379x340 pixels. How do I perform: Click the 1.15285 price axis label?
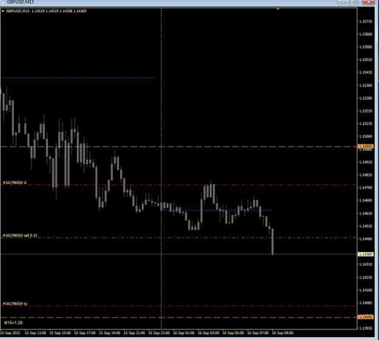click(366, 99)
